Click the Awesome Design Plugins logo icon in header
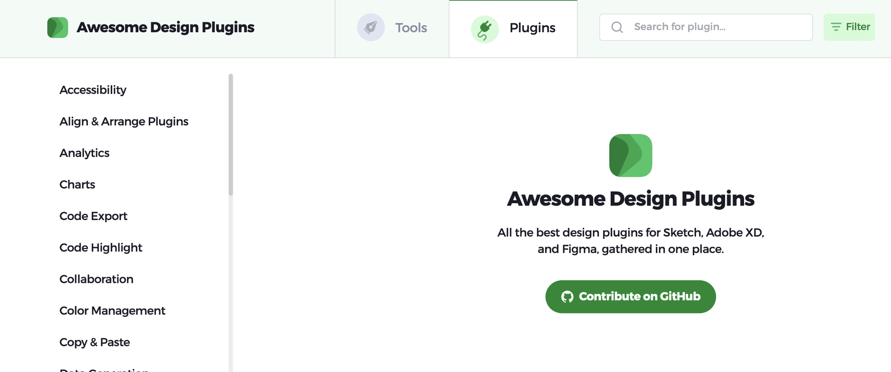The height and width of the screenshot is (372, 891). point(58,27)
